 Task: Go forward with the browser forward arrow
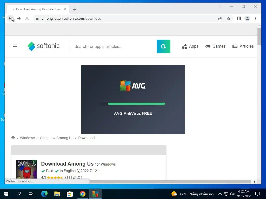click(19, 18)
